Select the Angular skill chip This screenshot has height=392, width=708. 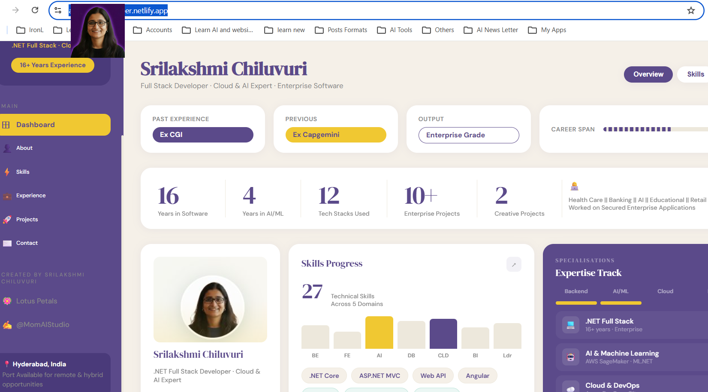click(x=477, y=376)
